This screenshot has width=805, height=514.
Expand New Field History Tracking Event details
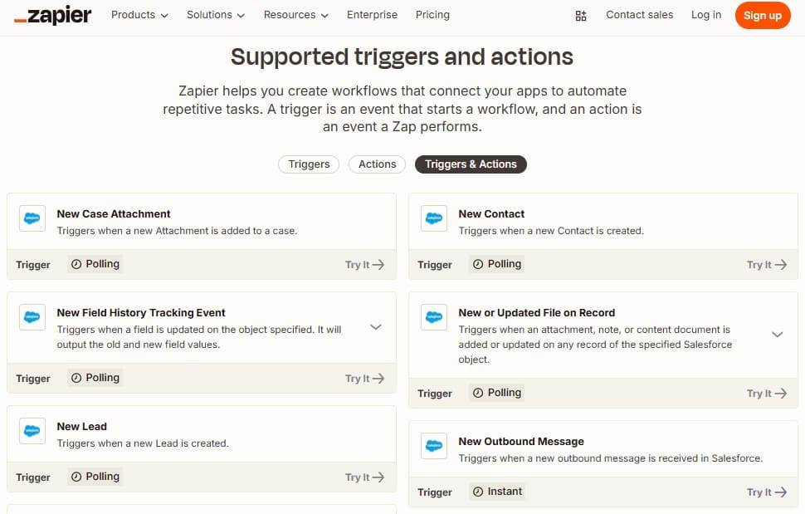pyautogui.click(x=375, y=327)
